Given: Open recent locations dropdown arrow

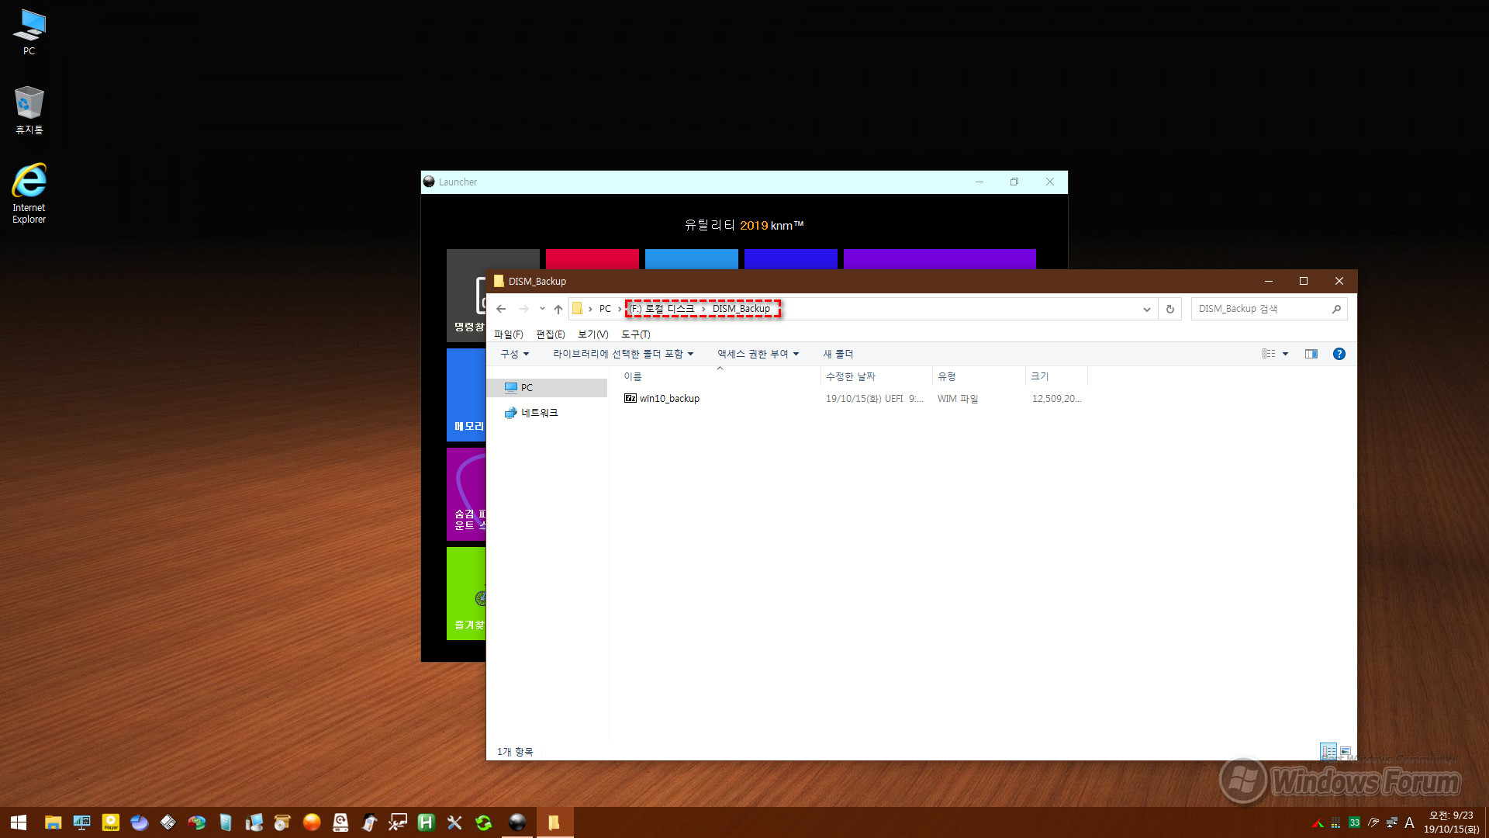Looking at the screenshot, I should click(542, 309).
